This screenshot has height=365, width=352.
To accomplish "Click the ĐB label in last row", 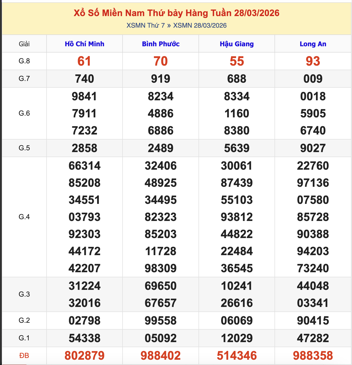I will click(24, 355).
